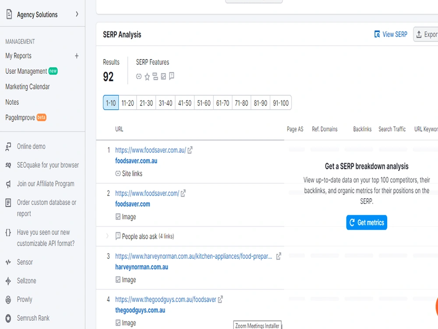Click the Sensor pulse icon

coord(8,262)
